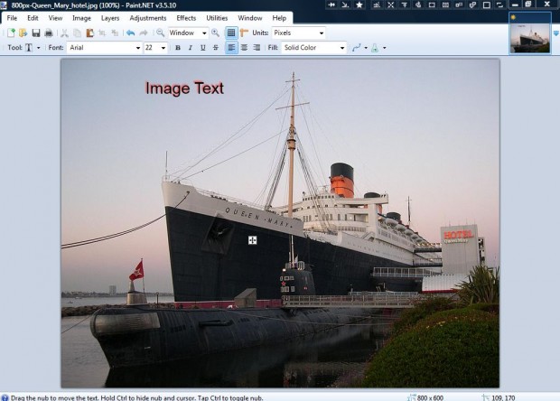Open the Image menu

(81, 18)
